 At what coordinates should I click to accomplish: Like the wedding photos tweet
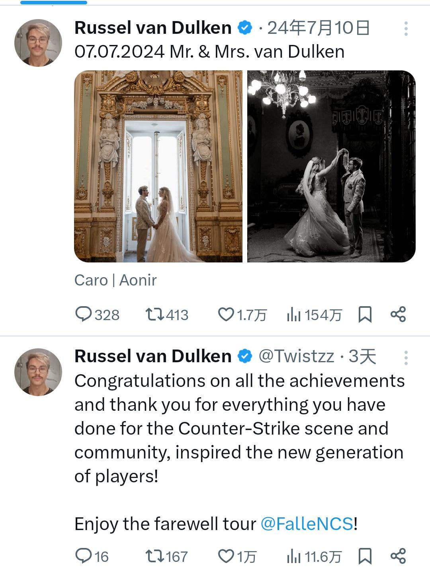pos(226,315)
